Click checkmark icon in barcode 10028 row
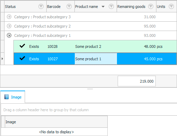Screen dimensions: 177x136 (x=22, y=46)
